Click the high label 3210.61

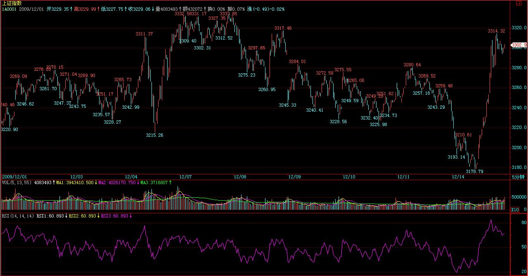point(463,135)
